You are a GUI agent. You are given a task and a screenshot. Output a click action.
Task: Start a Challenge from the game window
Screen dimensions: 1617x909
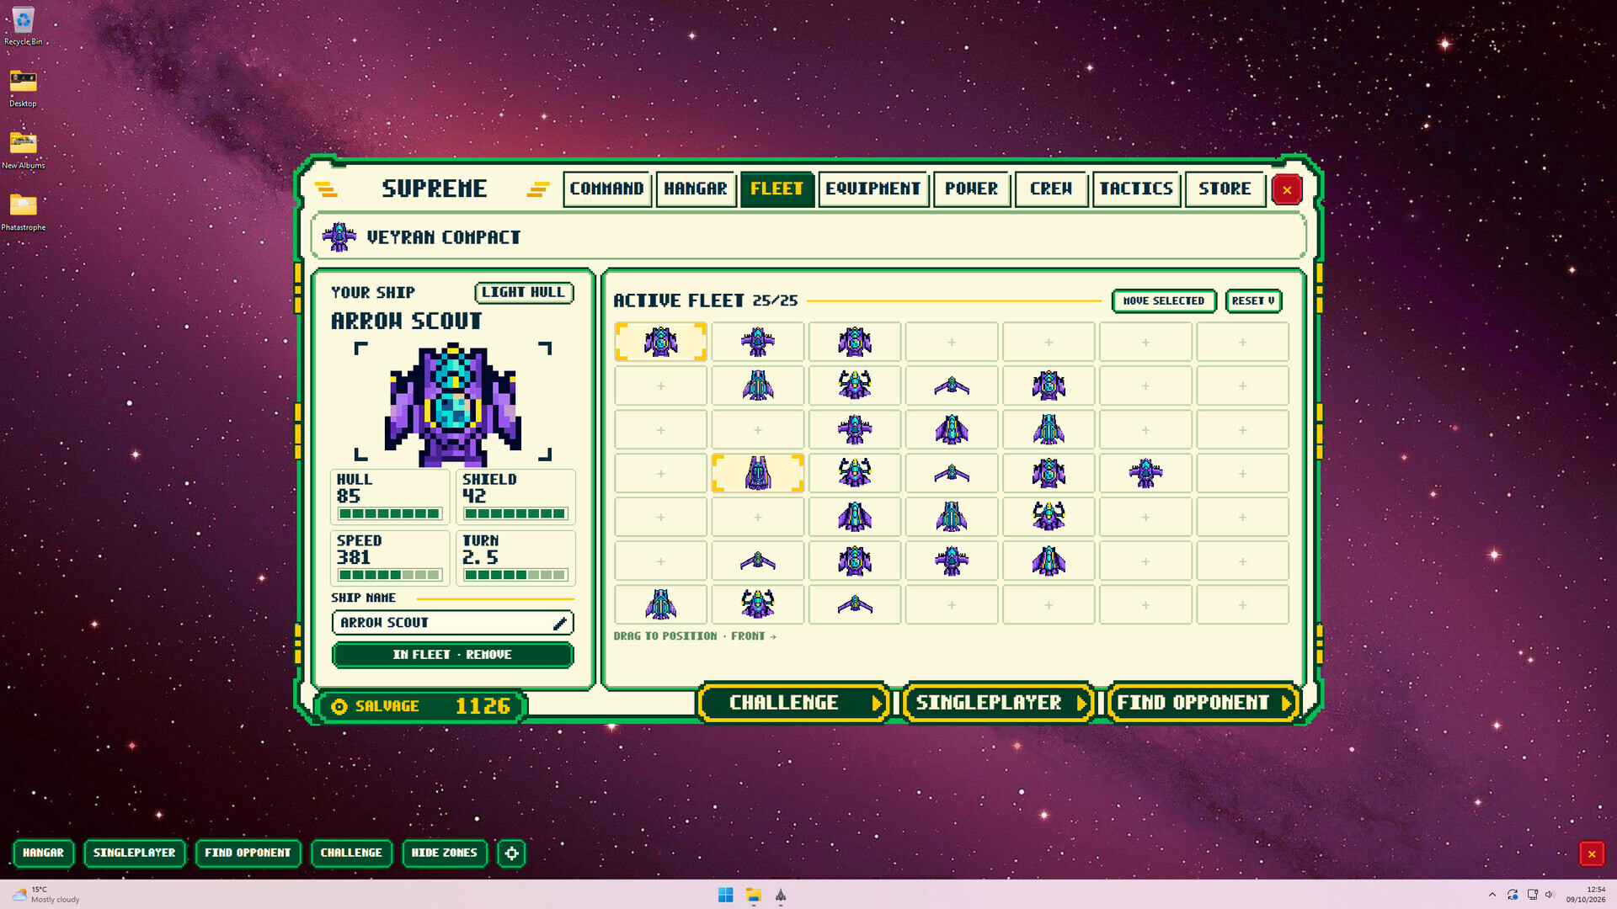pos(793,703)
